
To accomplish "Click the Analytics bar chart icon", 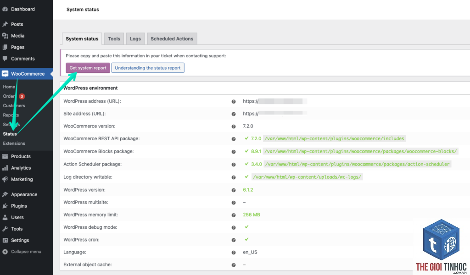I will click(5, 168).
